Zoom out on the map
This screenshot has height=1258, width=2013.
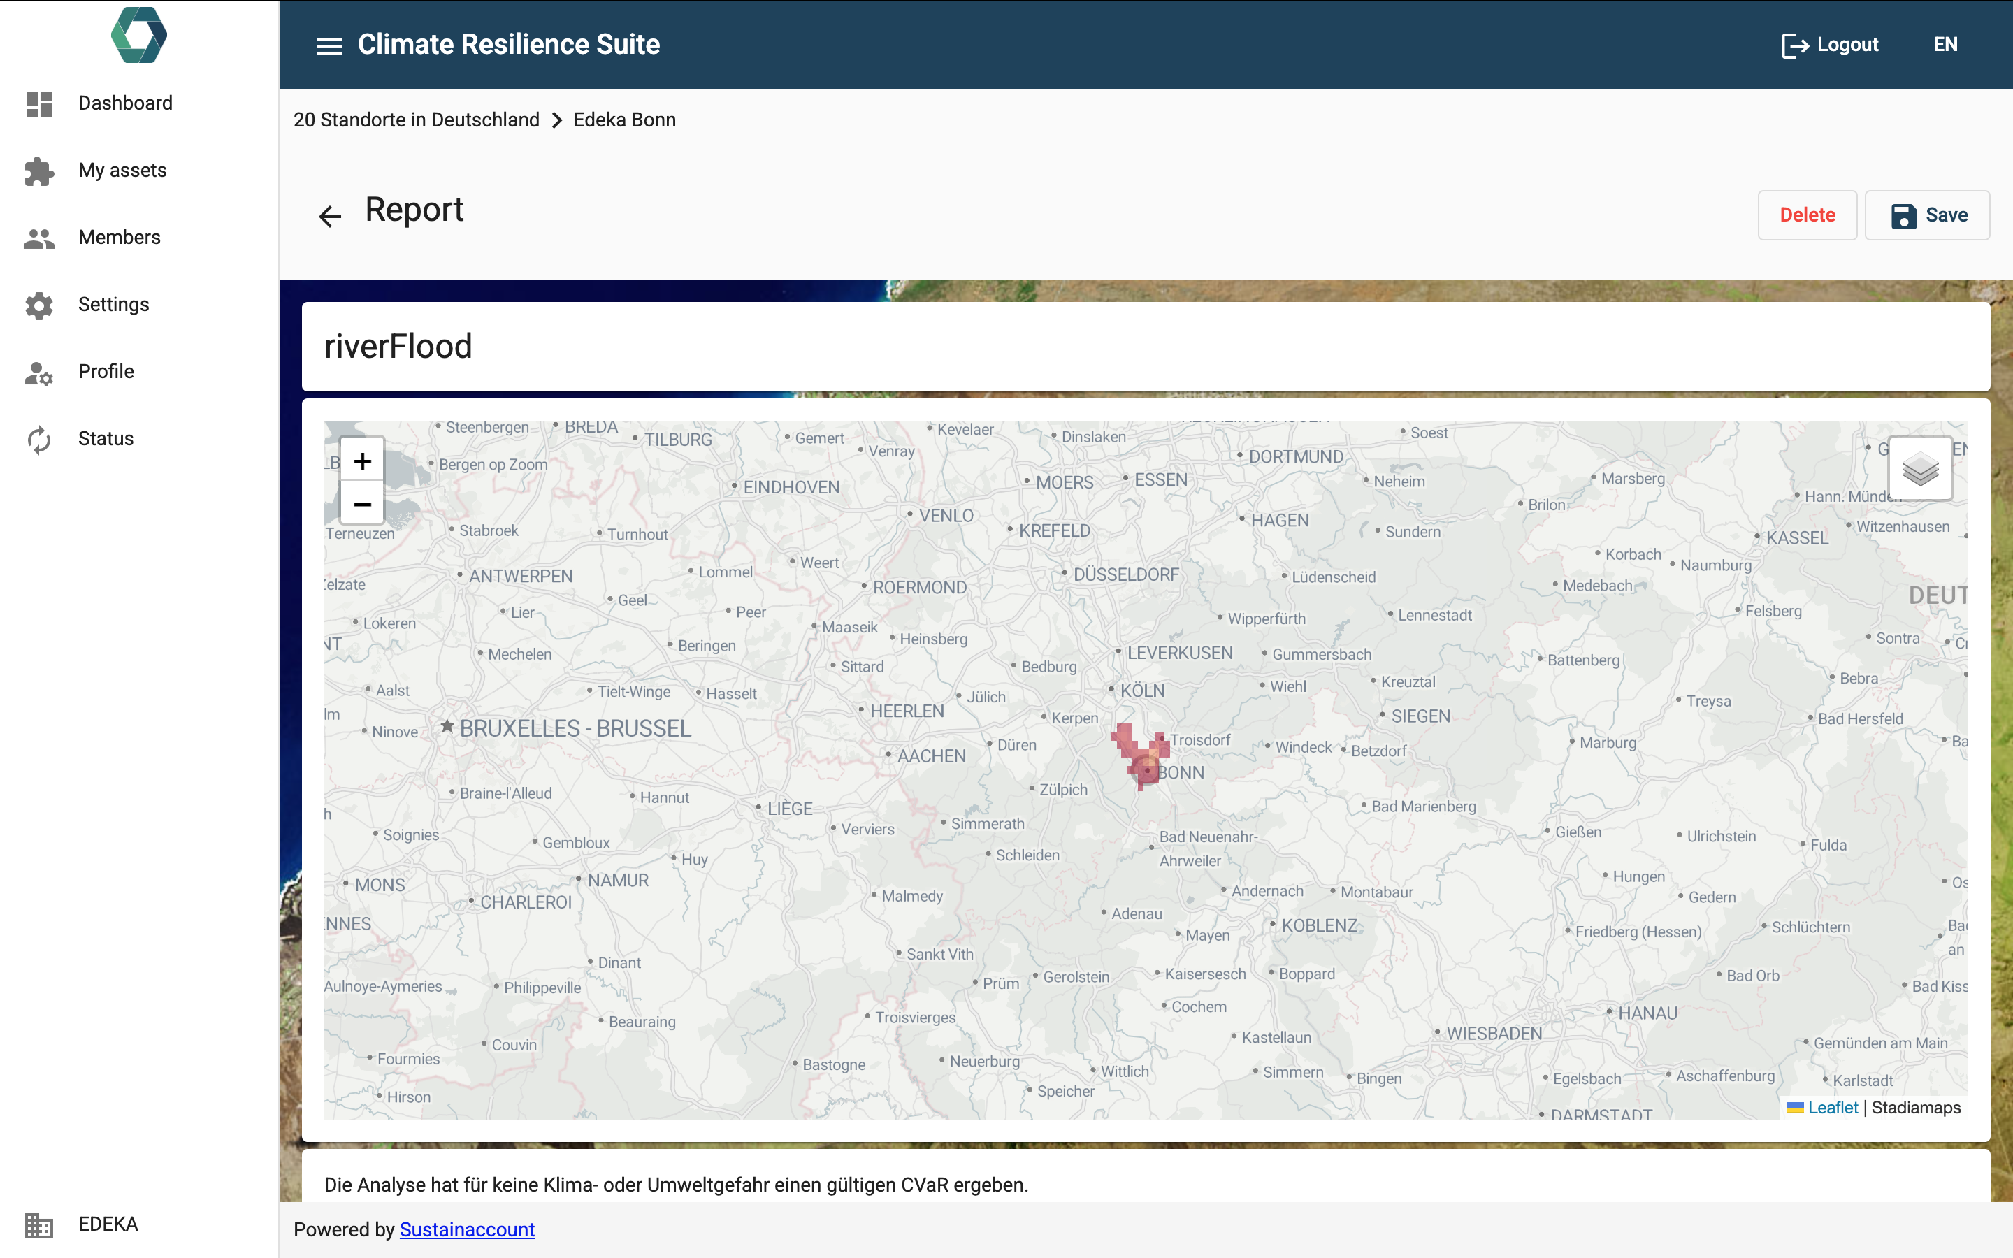point(362,504)
